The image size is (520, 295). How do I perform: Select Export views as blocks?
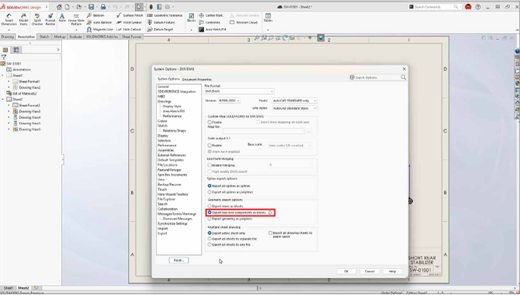(210, 206)
